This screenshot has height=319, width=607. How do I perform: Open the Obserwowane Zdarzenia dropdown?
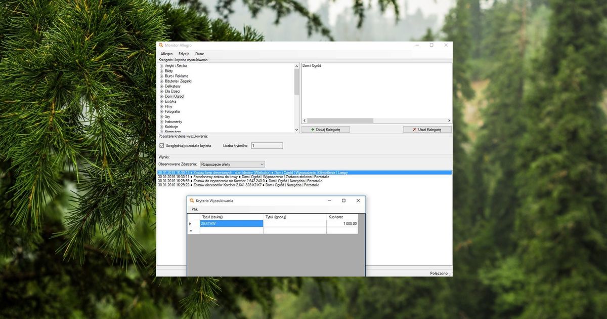262,164
